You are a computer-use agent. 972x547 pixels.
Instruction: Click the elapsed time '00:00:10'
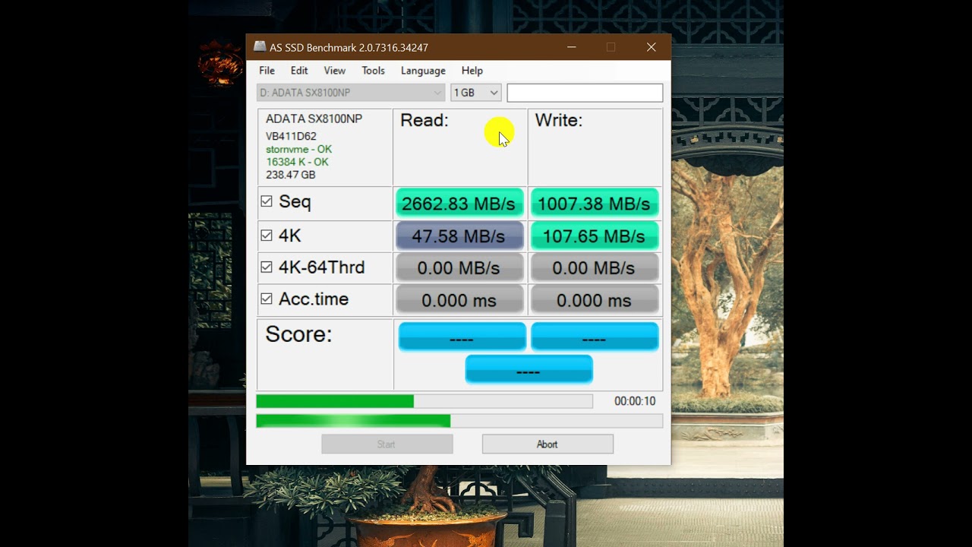(635, 401)
